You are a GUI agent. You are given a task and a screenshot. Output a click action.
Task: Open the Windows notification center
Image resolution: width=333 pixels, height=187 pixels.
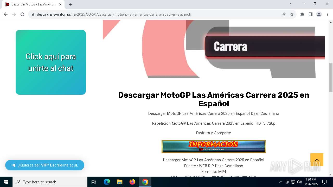(324, 182)
